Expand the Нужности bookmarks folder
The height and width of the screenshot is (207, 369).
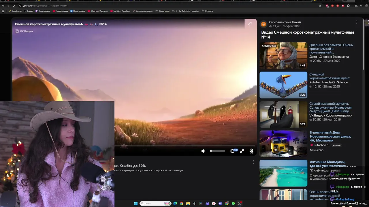coord(208,11)
